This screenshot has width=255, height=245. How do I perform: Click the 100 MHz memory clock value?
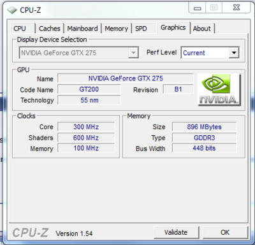[86, 148]
